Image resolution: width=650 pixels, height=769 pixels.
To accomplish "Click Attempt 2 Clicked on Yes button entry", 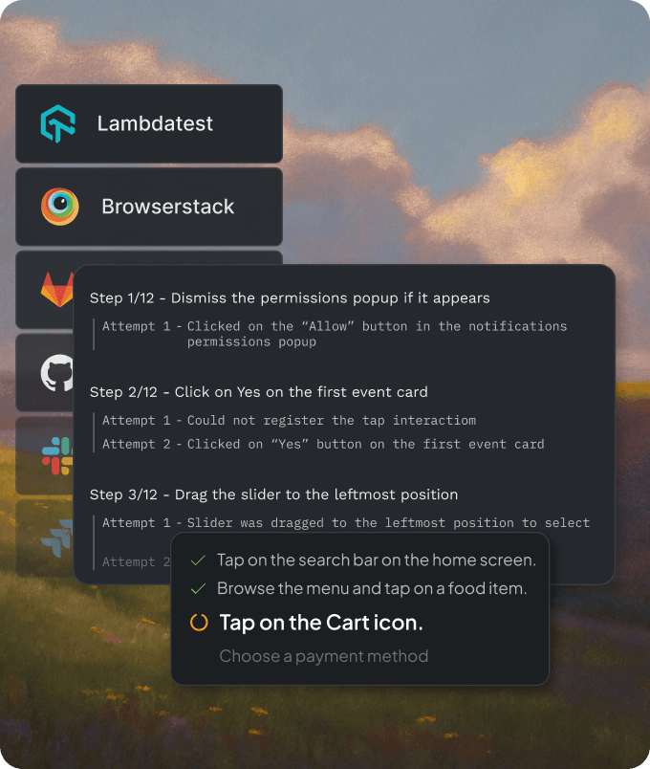I will [x=323, y=445].
